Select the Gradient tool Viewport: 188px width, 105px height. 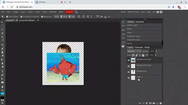point(2,60)
